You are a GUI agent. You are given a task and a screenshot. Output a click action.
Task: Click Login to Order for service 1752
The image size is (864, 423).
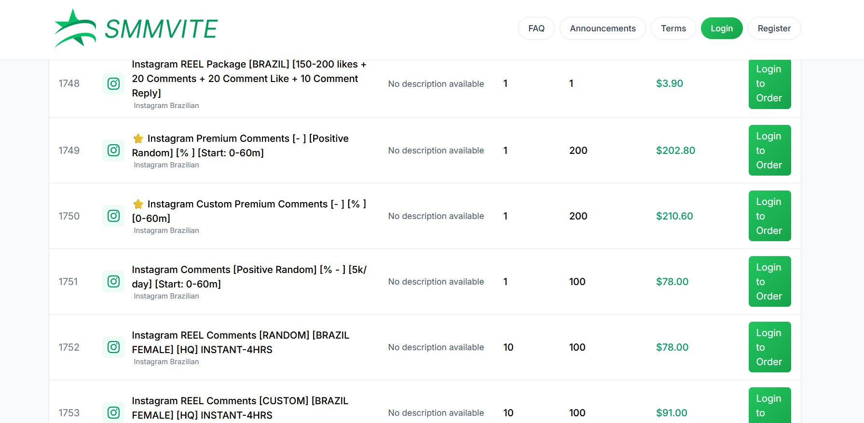pos(769,347)
